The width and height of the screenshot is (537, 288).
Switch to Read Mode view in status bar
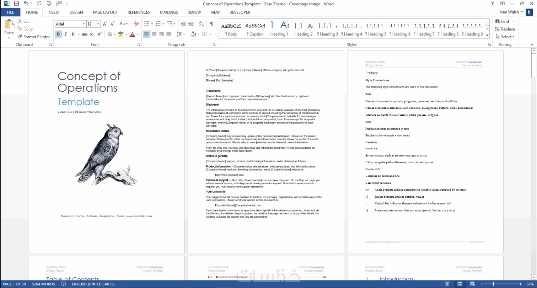coord(447,284)
